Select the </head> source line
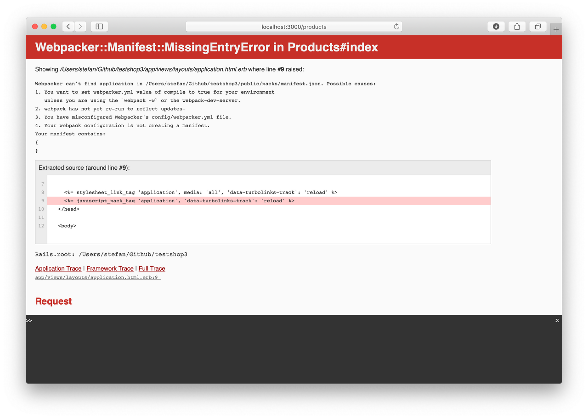Image resolution: width=588 pixels, height=418 pixels. tap(69, 209)
